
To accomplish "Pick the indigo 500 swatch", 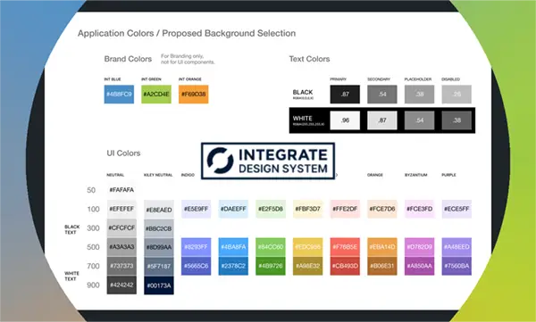I will [x=197, y=247].
